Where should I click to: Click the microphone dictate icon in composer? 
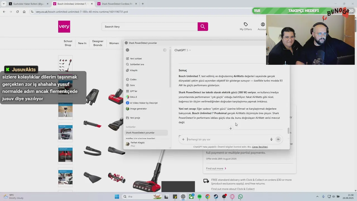(271, 139)
